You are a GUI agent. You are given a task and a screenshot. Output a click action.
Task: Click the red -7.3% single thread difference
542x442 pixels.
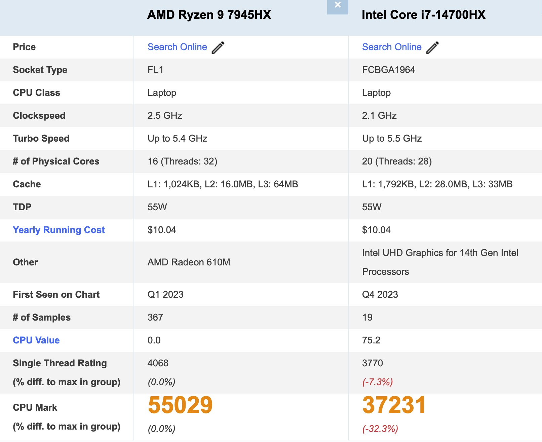[378, 382]
